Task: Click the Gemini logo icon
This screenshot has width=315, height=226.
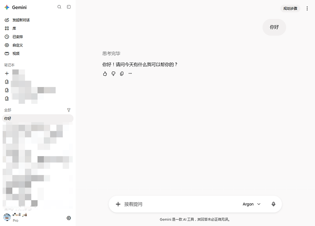Action: [x=7, y=7]
